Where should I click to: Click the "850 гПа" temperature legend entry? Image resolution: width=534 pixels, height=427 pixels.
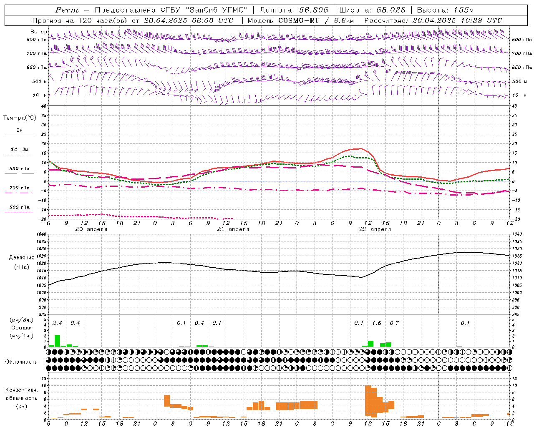click(19, 169)
